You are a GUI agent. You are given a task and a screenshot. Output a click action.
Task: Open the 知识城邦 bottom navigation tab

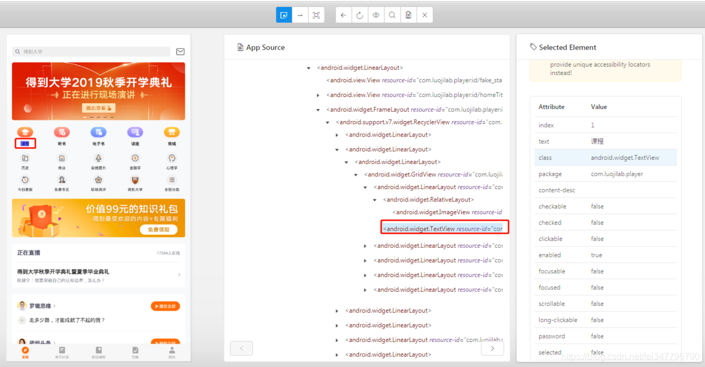(x=98, y=352)
